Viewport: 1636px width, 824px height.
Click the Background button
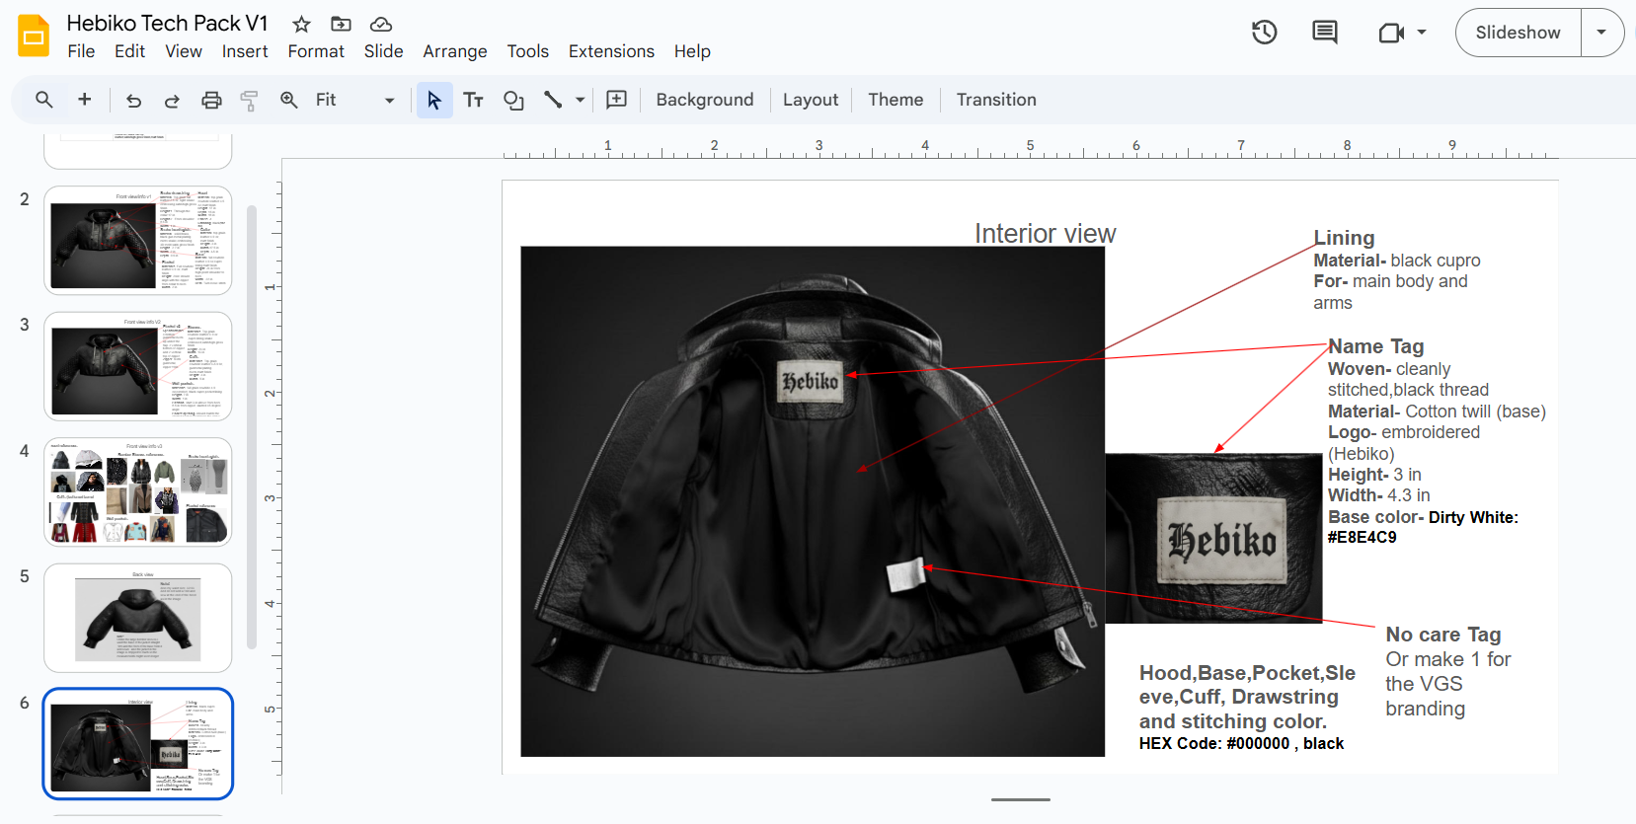click(704, 100)
